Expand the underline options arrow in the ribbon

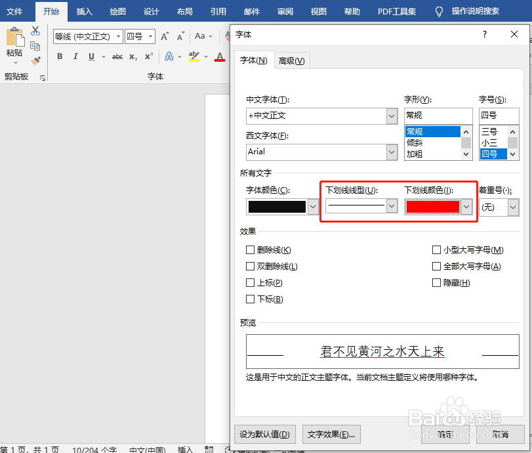(104, 56)
